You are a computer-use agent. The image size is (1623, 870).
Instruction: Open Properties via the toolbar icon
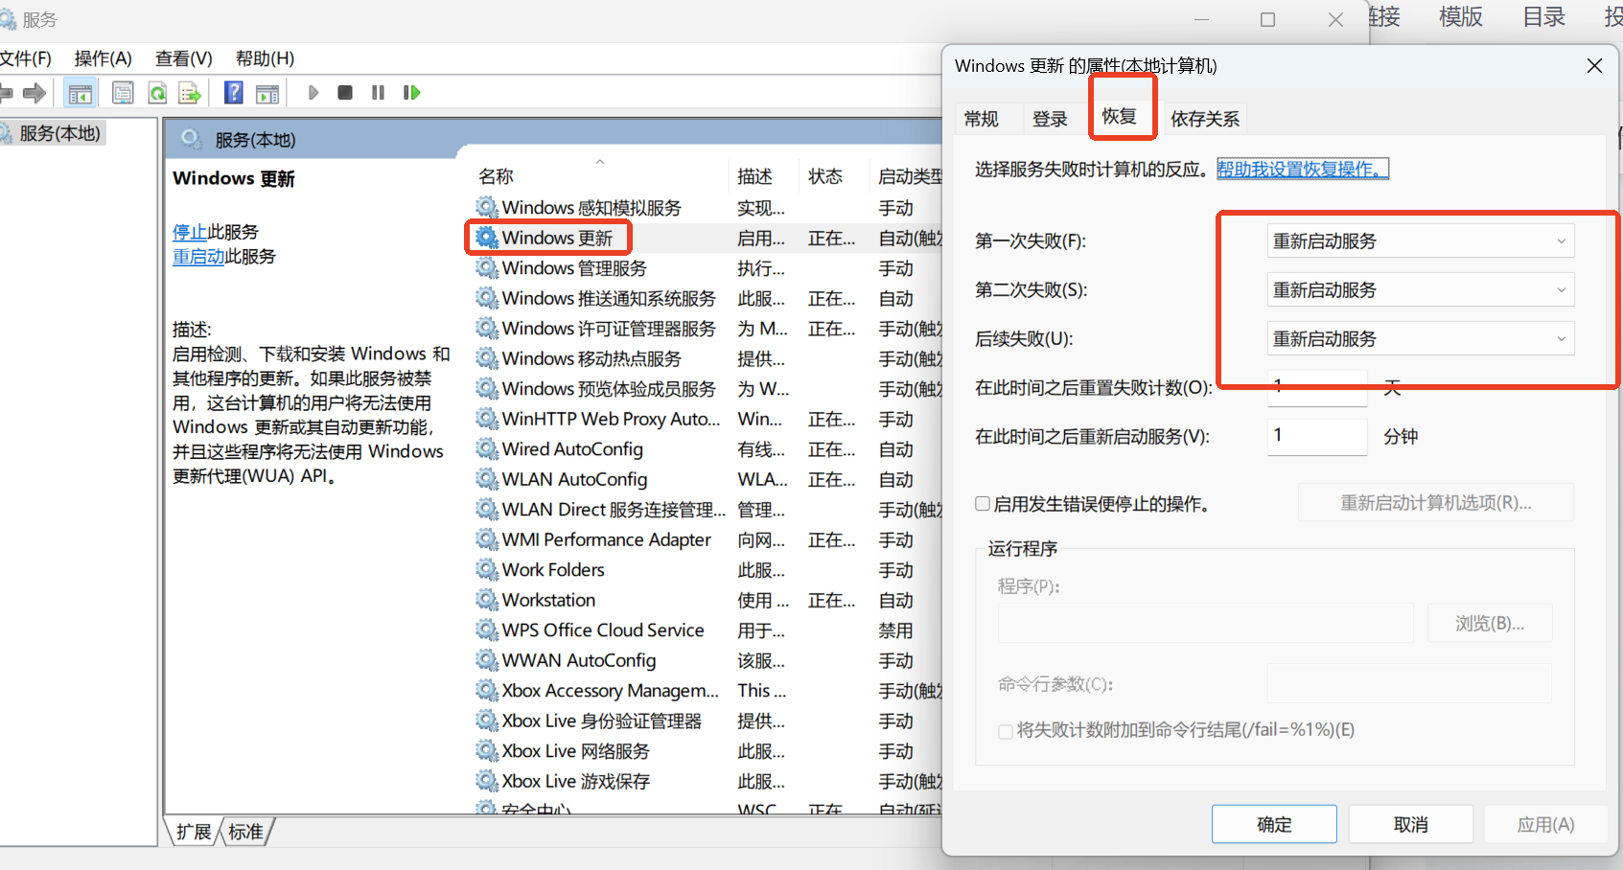click(123, 93)
